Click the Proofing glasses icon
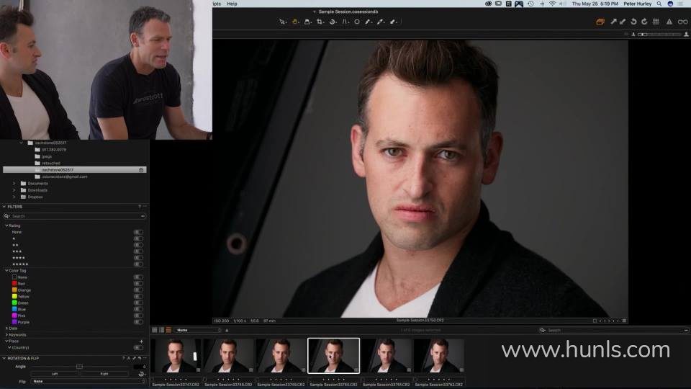691x389 pixels. pos(682,22)
